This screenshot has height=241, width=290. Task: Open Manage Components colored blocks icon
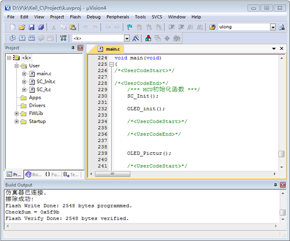tap(148, 38)
